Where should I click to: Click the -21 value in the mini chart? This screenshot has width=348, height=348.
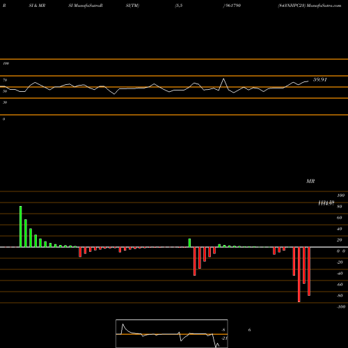[x=224, y=338]
